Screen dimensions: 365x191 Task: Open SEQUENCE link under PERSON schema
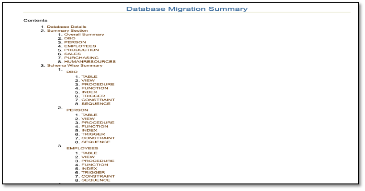click(96, 142)
